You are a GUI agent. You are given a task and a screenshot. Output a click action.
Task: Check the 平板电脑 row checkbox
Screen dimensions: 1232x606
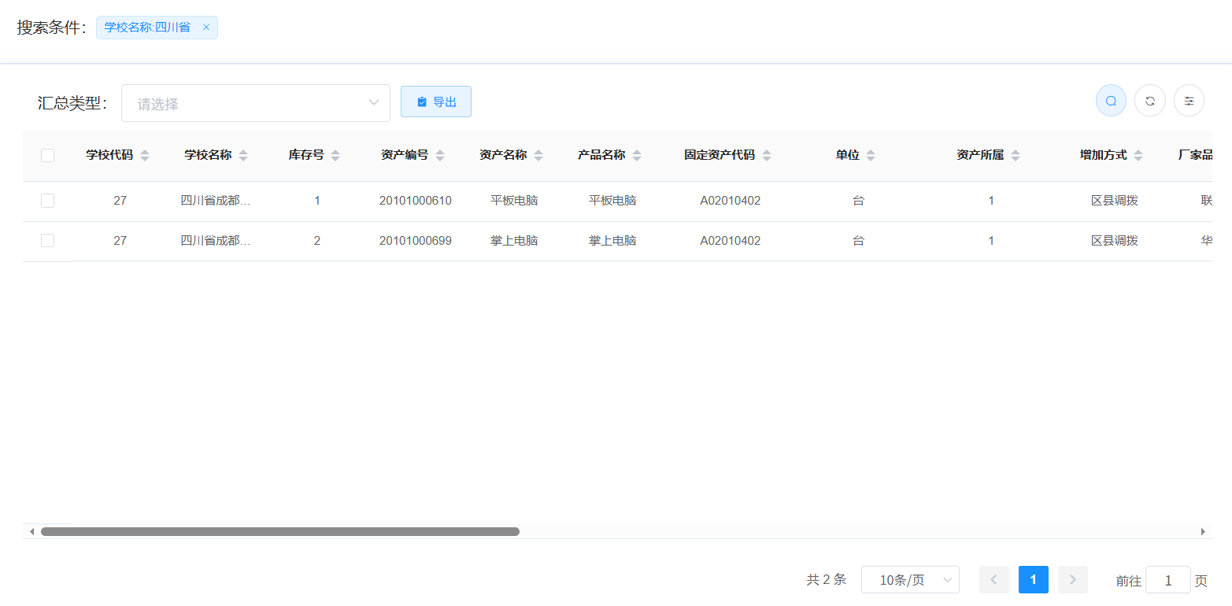coord(47,201)
